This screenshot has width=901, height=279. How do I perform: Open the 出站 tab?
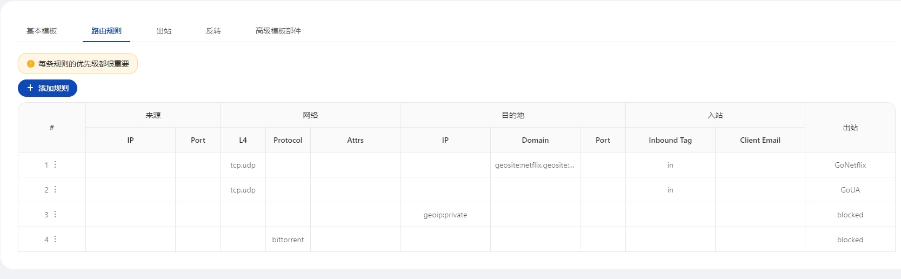point(164,31)
